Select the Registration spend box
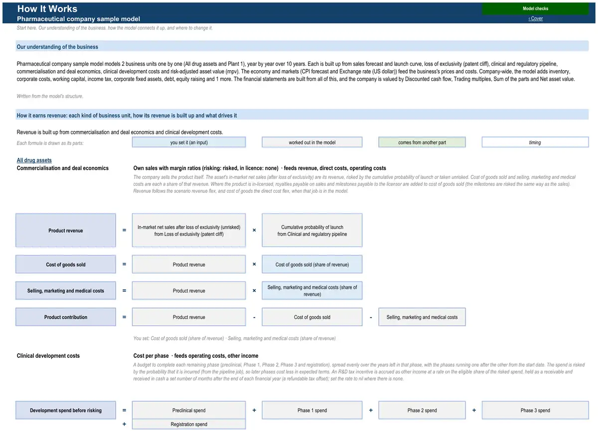 point(189,425)
